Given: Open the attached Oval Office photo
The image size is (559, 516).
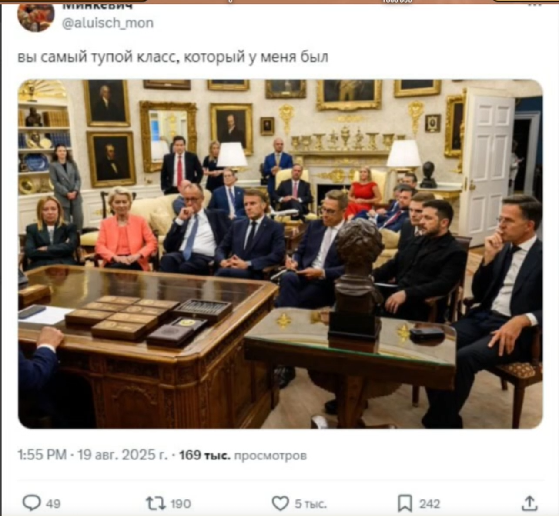Looking at the screenshot, I should tap(280, 254).
